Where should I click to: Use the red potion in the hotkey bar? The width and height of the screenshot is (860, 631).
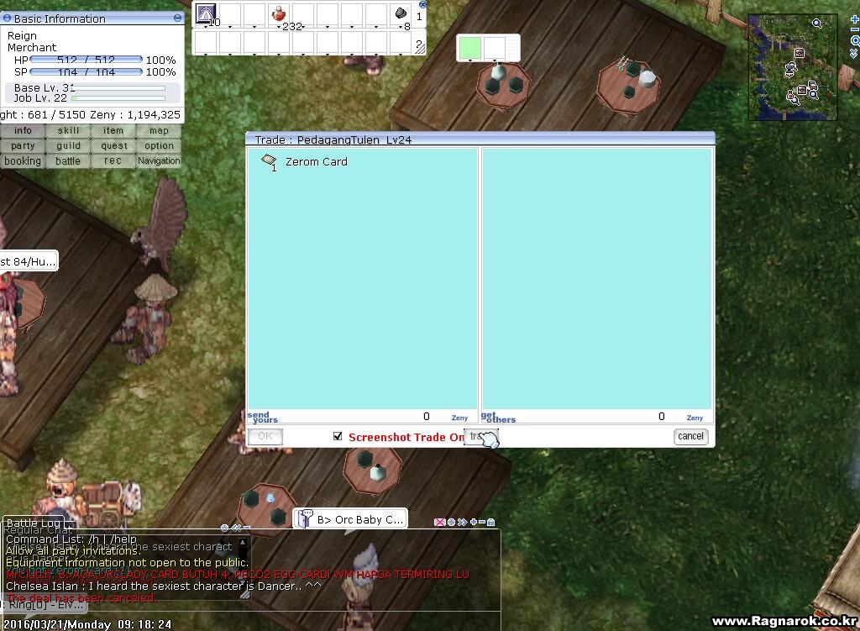tap(279, 13)
